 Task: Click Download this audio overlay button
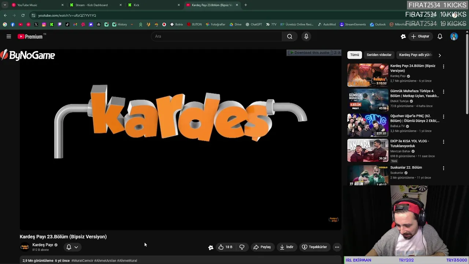pos(310,53)
